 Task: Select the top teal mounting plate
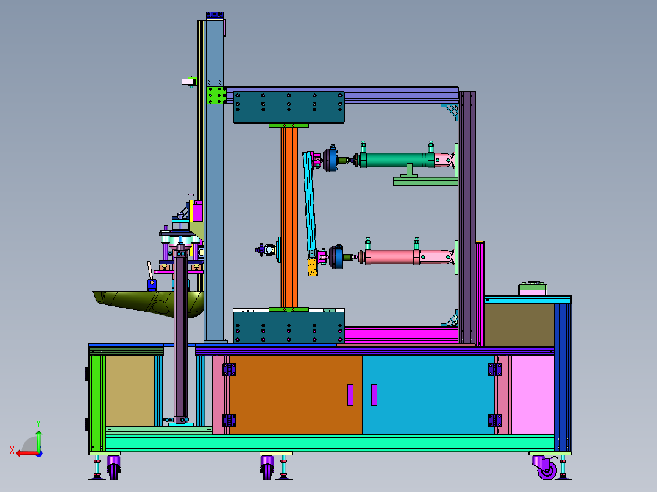coord(289,107)
